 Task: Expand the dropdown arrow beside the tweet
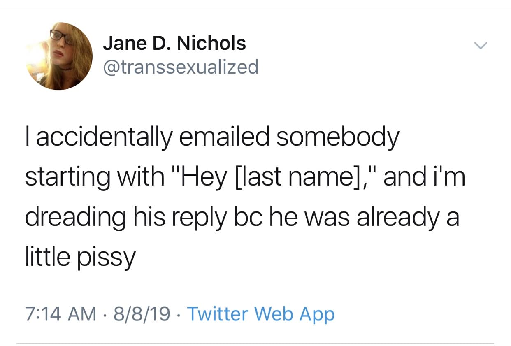tap(481, 44)
